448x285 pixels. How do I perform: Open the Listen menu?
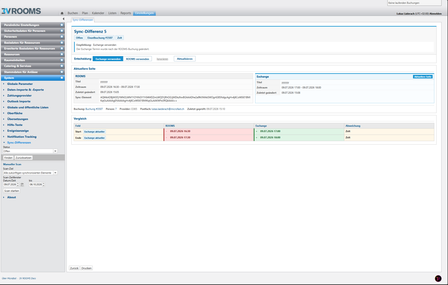pos(112,13)
